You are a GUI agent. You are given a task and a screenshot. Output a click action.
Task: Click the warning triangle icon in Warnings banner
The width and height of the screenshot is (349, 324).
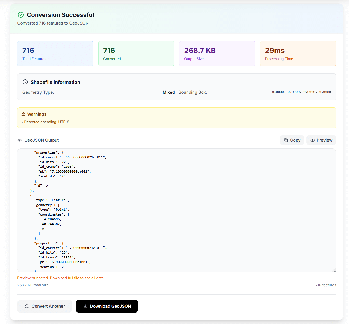pos(23,114)
